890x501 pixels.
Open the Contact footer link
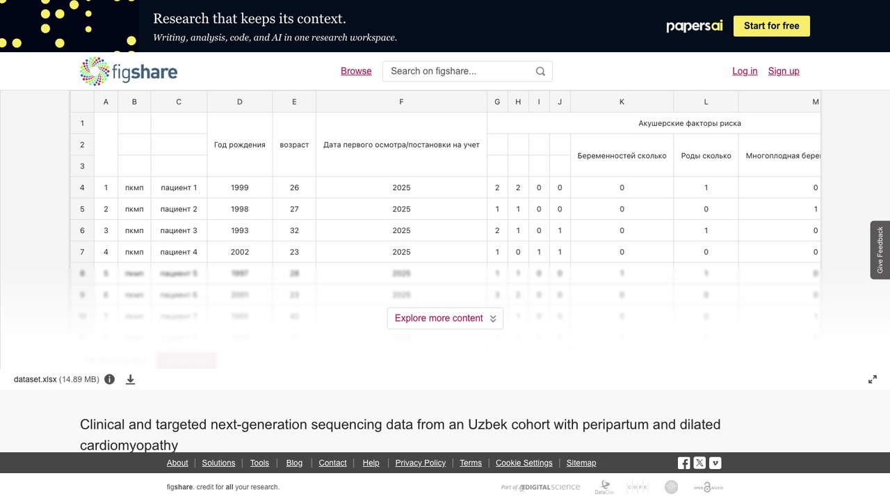(x=332, y=463)
